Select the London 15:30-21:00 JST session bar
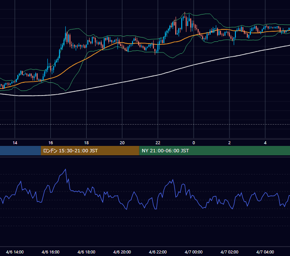 click(x=90, y=151)
